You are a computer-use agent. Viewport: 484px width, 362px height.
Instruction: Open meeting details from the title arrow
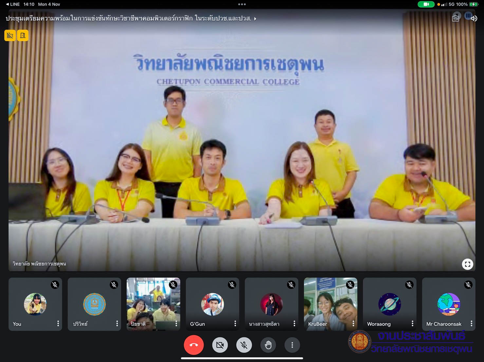click(x=255, y=19)
